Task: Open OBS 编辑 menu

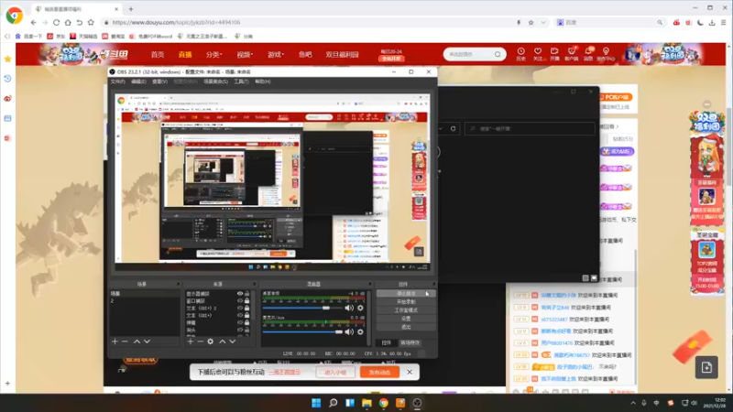Action: (138, 81)
